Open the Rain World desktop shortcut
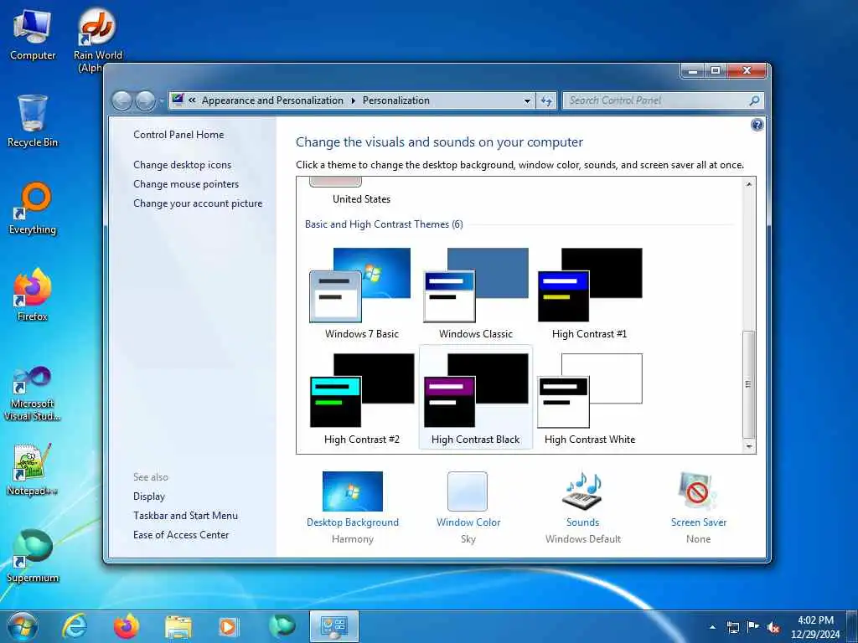 coord(97,39)
